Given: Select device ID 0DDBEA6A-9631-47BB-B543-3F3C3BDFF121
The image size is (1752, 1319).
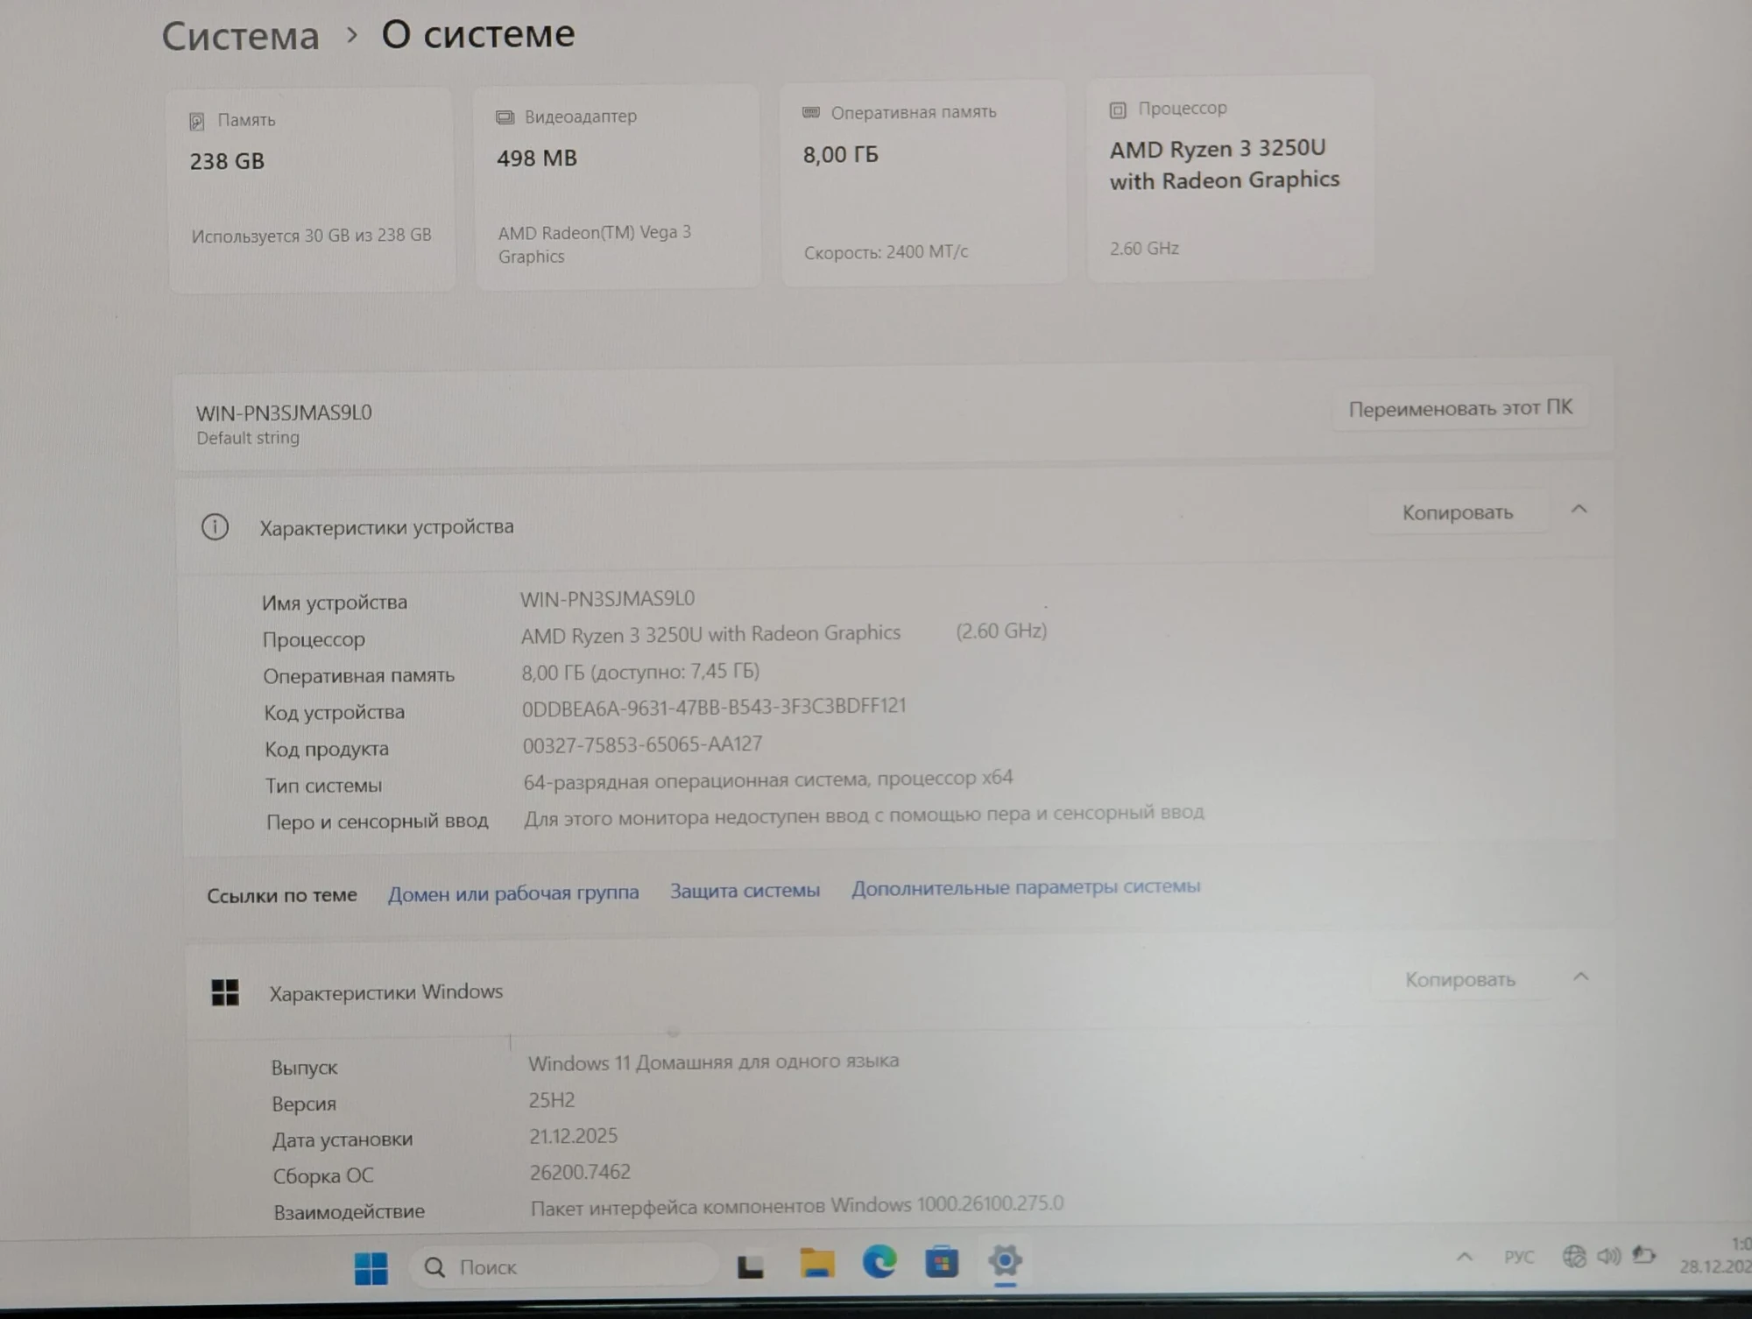Looking at the screenshot, I should coord(714,707).
